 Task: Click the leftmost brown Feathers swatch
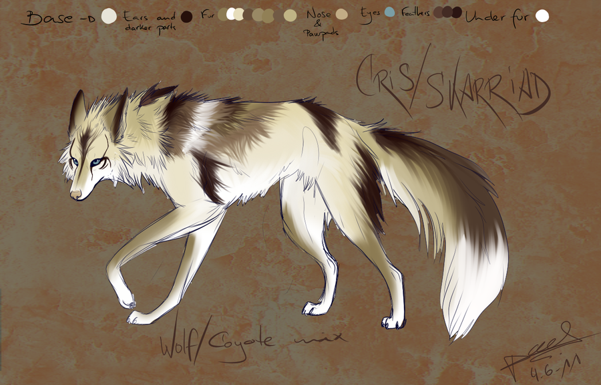click(439, 12)
